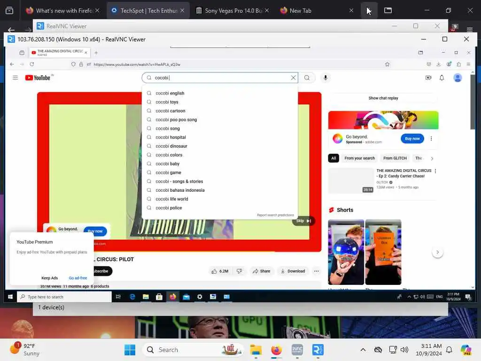
Task: Open ad options menu beside Buy now
Action: tap(431, 139)
